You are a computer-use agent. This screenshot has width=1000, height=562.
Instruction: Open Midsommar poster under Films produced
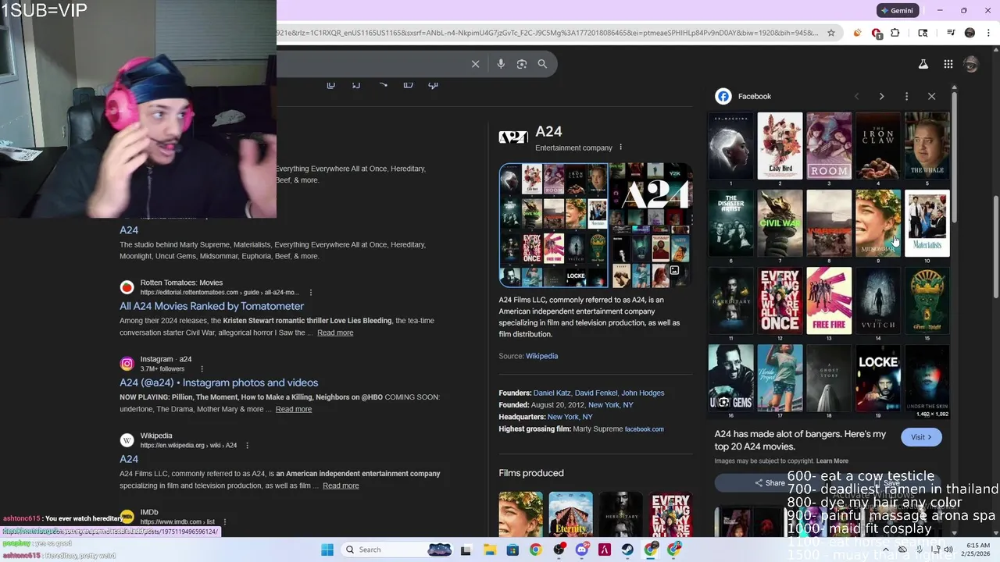pyautogui.click(x=520, y=514)
